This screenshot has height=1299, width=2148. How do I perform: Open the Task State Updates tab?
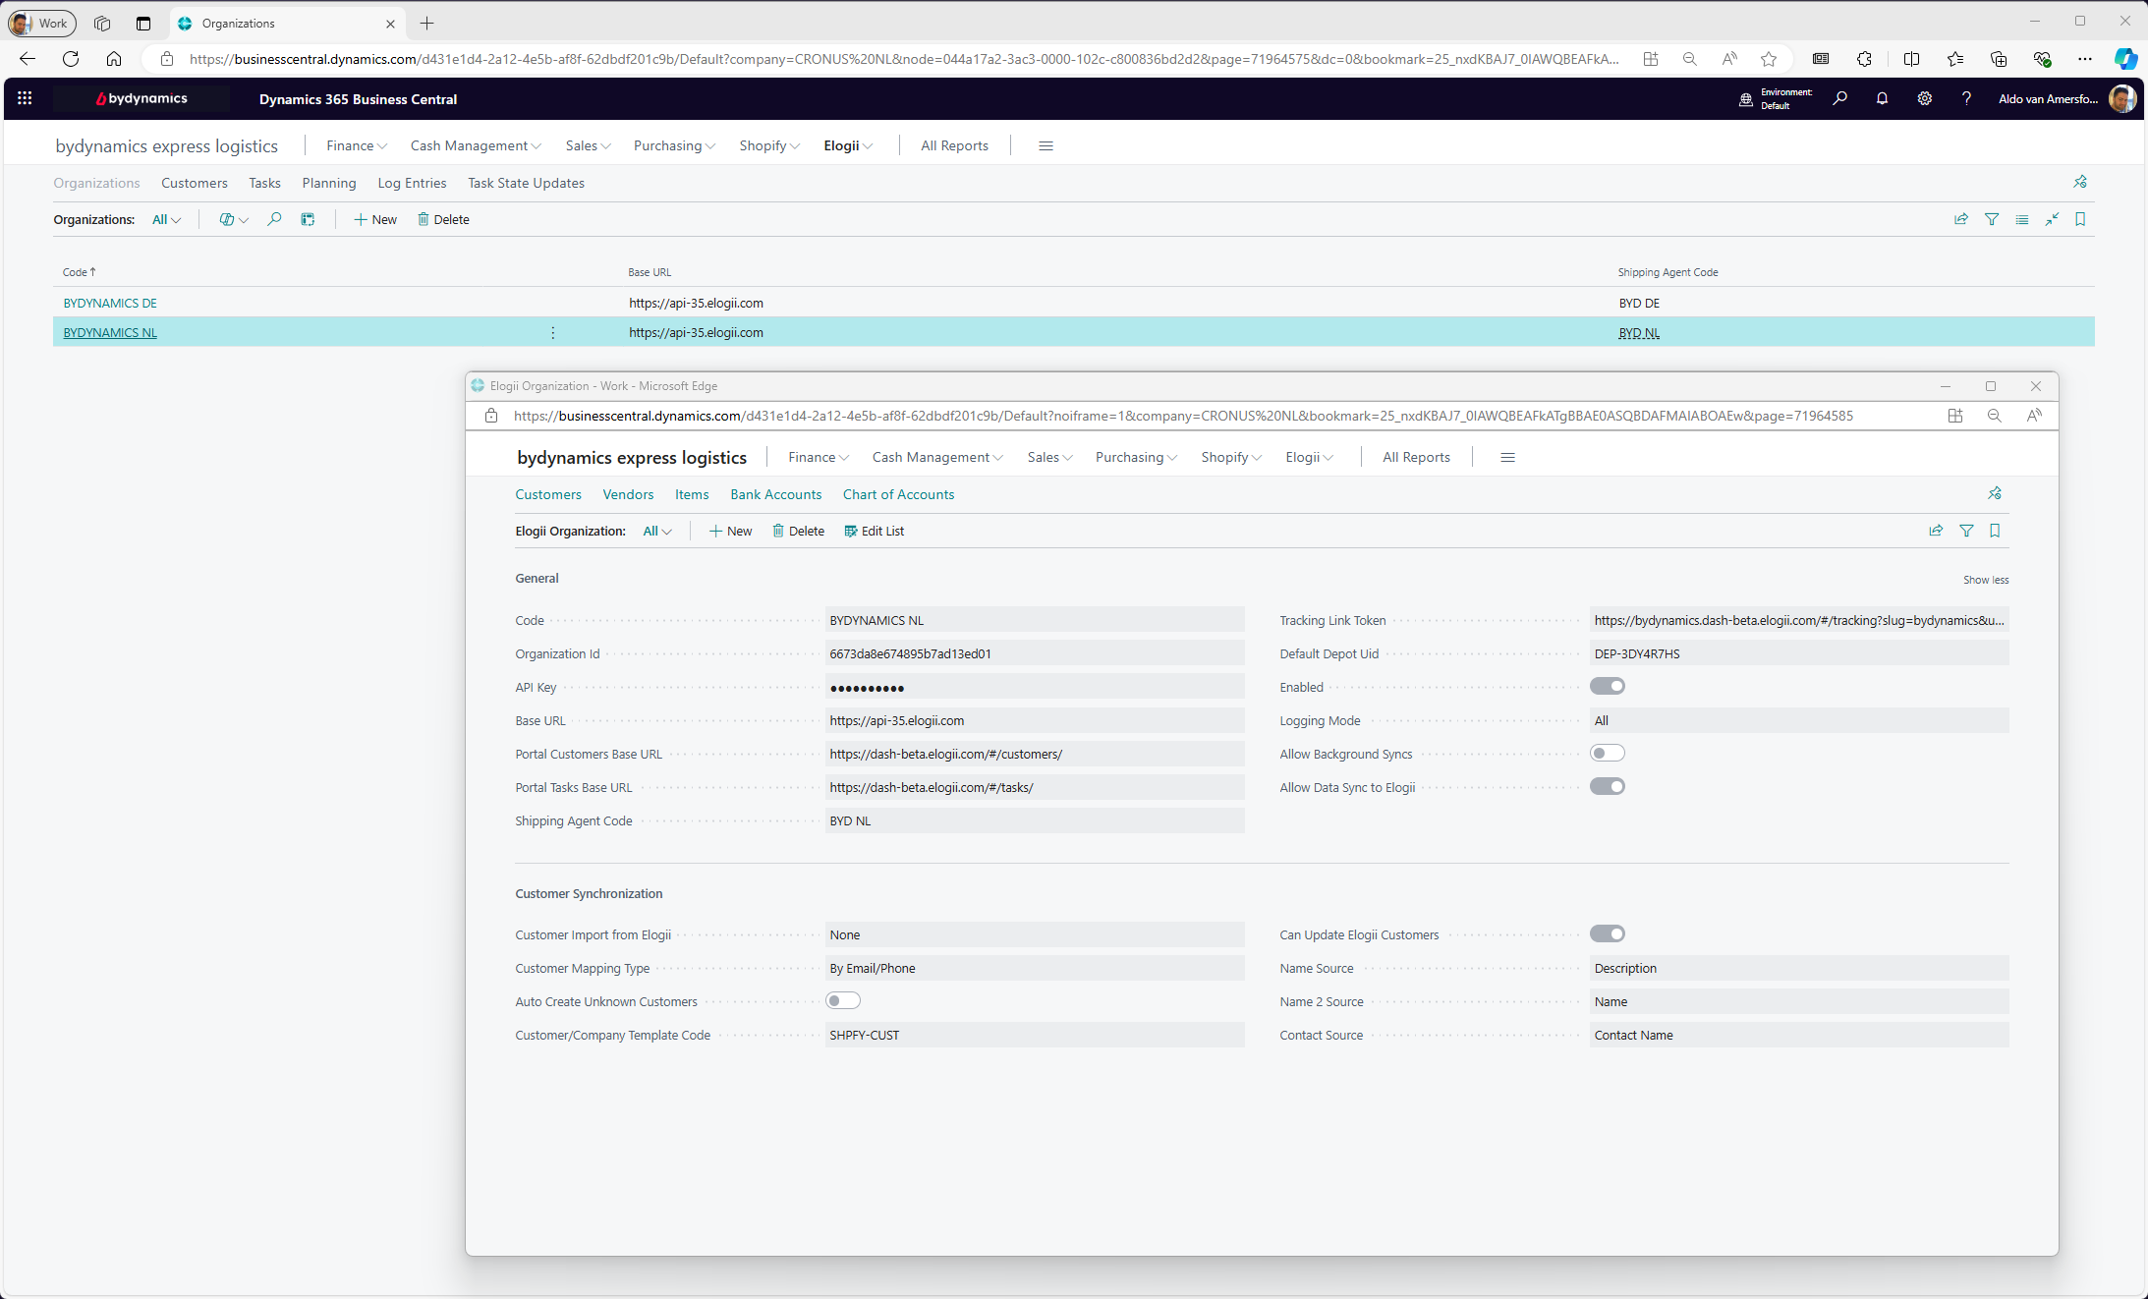point(526,183)
